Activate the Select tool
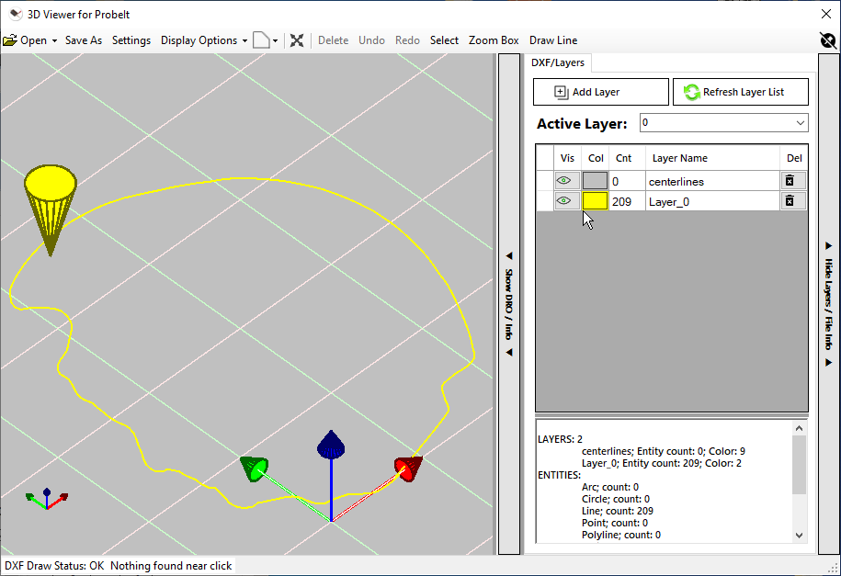This screenshot has height=576, width=841. (444, 40)
